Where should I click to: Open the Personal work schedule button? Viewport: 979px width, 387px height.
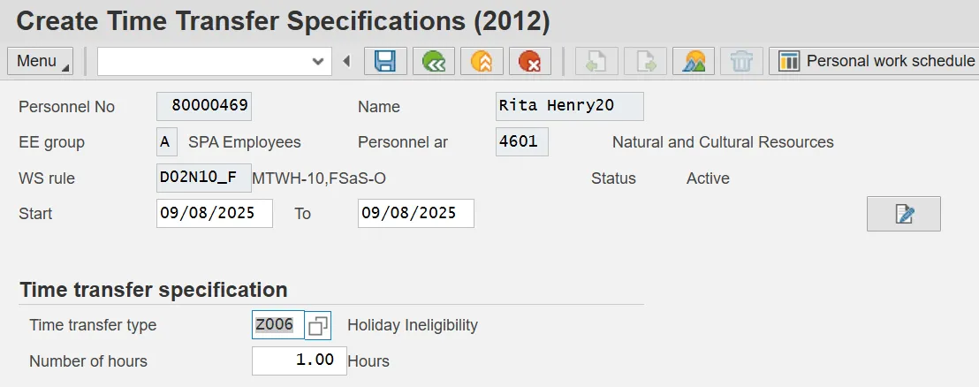pos(876,61)
